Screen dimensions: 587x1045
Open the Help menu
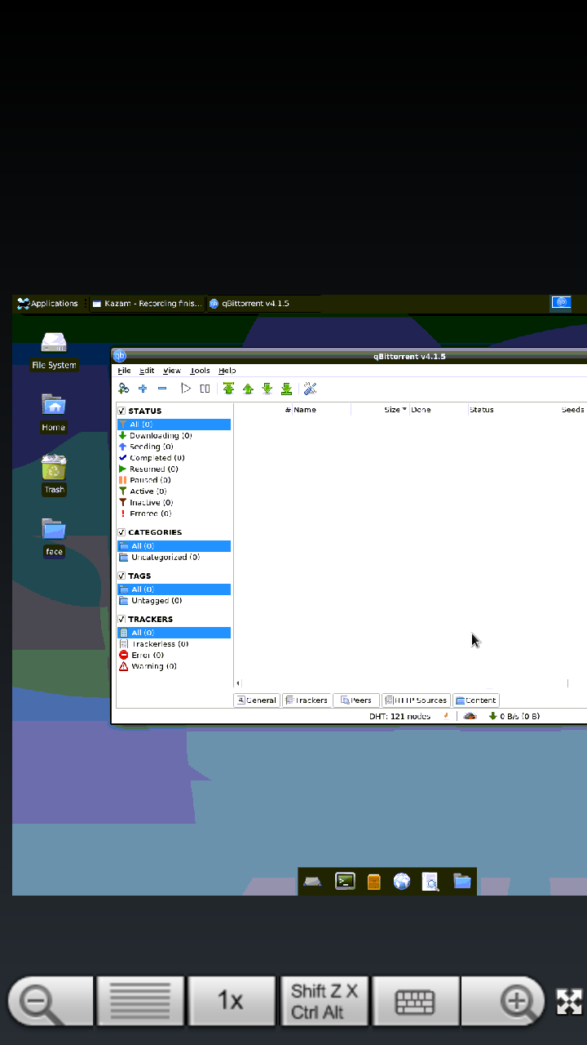click(227, 371)
